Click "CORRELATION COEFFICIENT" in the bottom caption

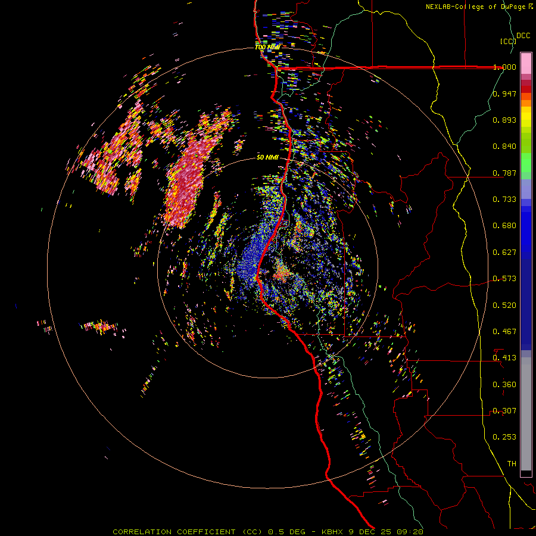(x=174, y=532)
